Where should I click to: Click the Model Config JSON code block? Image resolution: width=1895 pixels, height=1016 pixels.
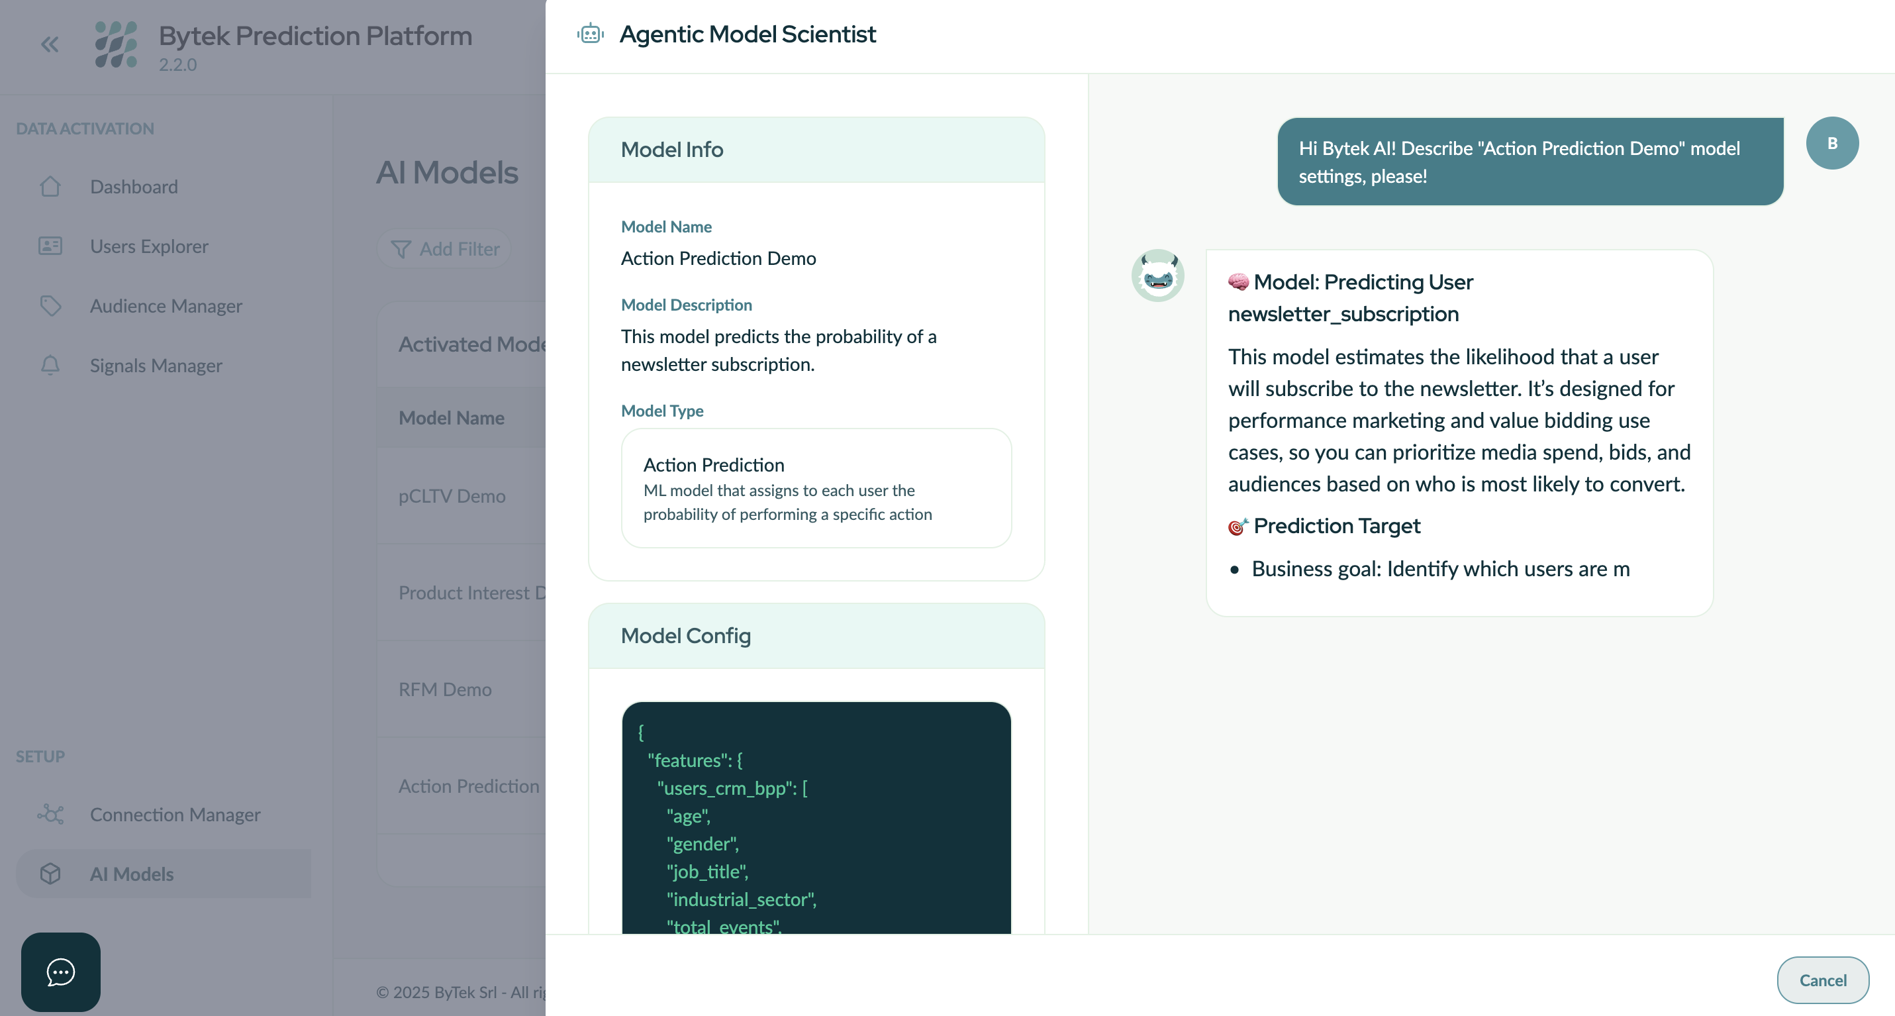(x=816, y=817)
